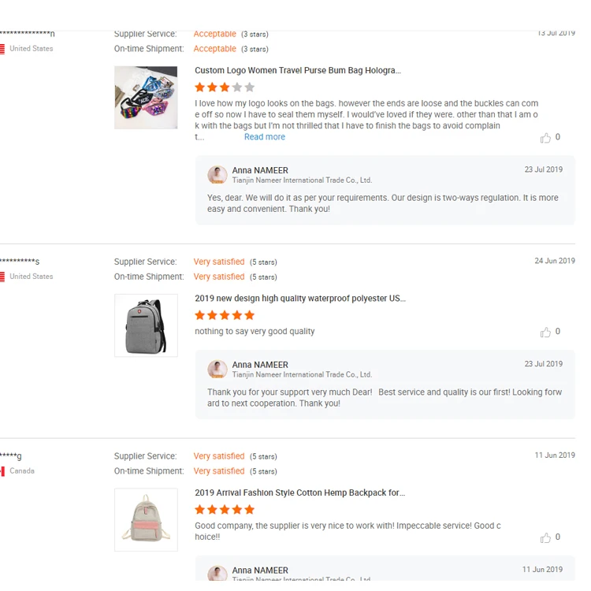
Task: Click Anna NAMEER name in backpack review reply
Action: [x=260, y=365]
